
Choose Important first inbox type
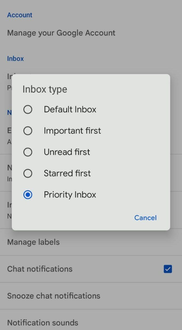(28, 131)
